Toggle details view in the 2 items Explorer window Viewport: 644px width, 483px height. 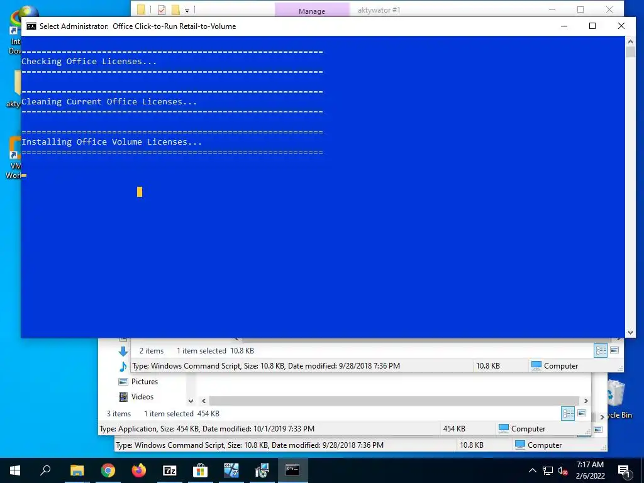coord(601,350)
